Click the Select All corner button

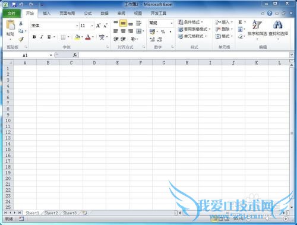pos(8,63)
